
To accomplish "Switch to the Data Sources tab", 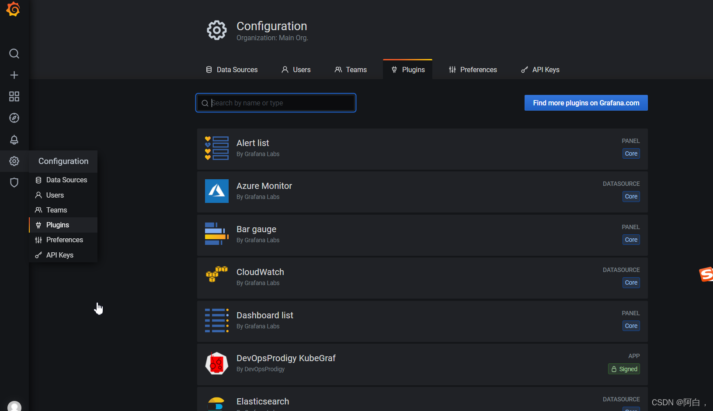I will [x=232, y=70].
